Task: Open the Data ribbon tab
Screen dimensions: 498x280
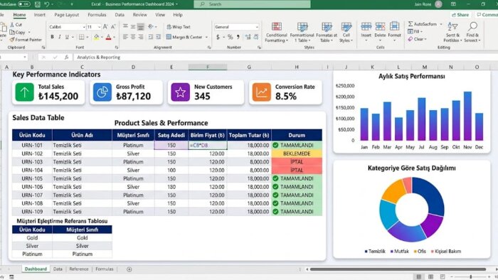Action: coord(120,15)
